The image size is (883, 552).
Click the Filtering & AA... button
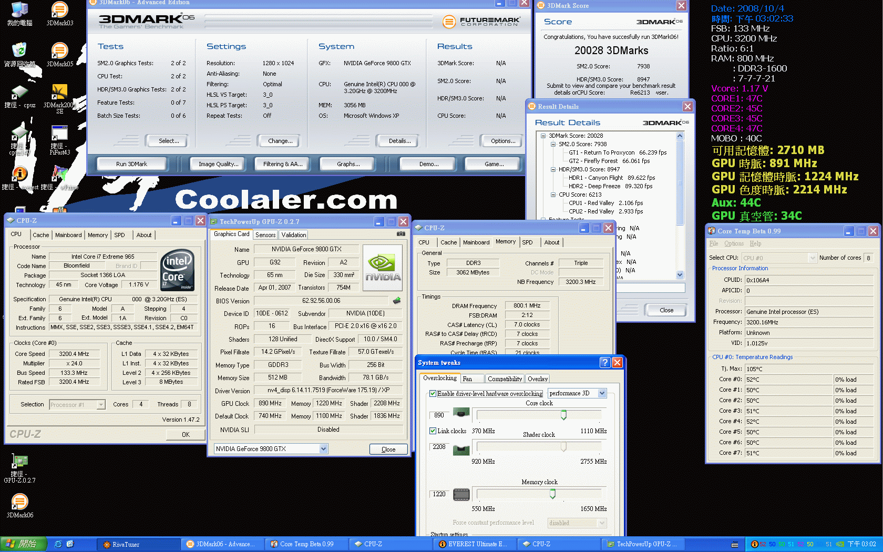(x=283, y=164)
